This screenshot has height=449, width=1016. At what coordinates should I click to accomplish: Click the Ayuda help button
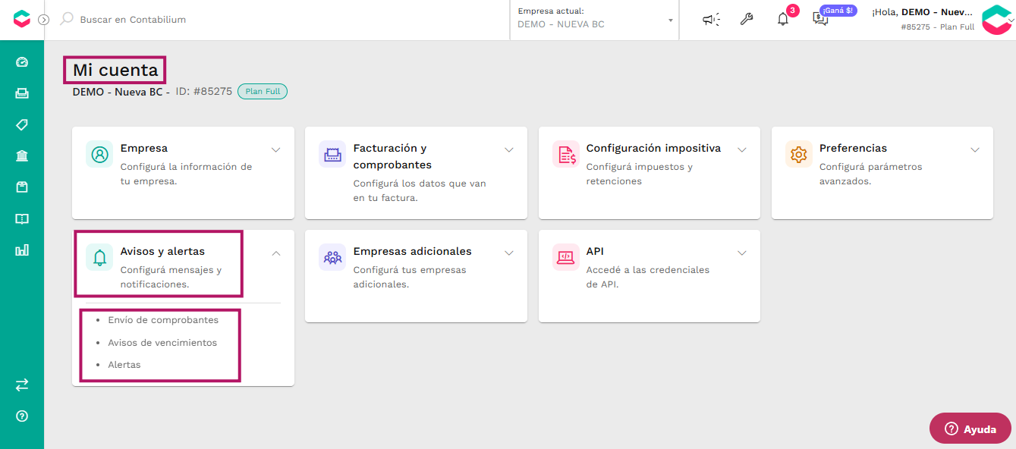(970, 429)
